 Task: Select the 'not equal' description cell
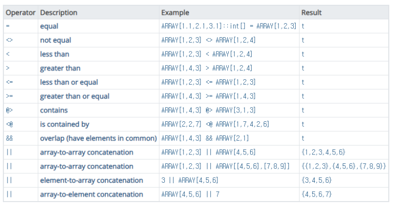point(57,40)
